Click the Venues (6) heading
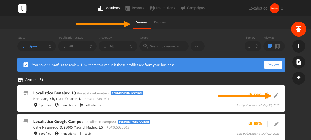The height and width of the screenshot is (140, 311). click(x=30, y=80)
